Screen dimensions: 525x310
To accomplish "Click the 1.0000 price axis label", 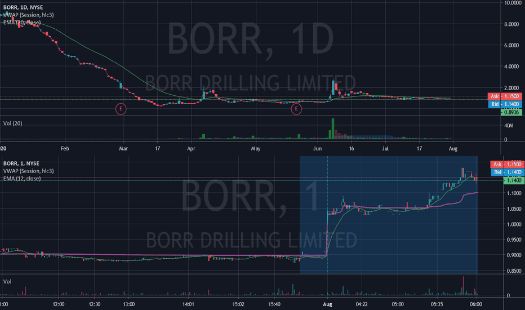I will (x=514, y=224).
